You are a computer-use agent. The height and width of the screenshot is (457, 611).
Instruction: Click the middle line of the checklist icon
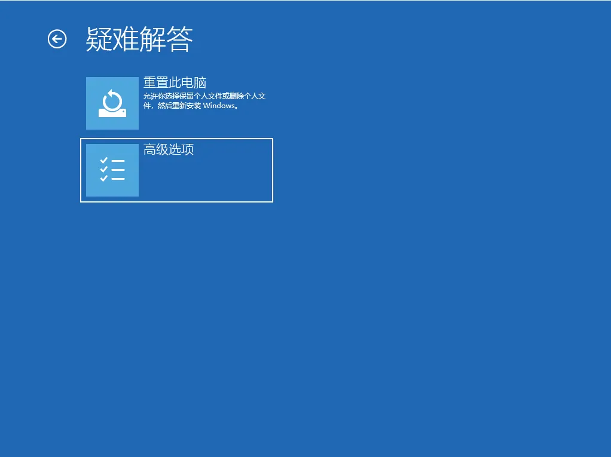118,170
